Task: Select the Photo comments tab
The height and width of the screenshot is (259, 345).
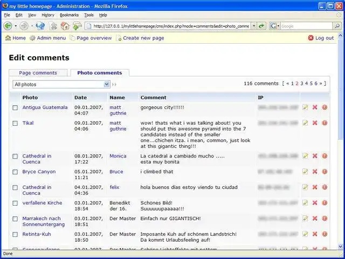Action: (100, 73)
